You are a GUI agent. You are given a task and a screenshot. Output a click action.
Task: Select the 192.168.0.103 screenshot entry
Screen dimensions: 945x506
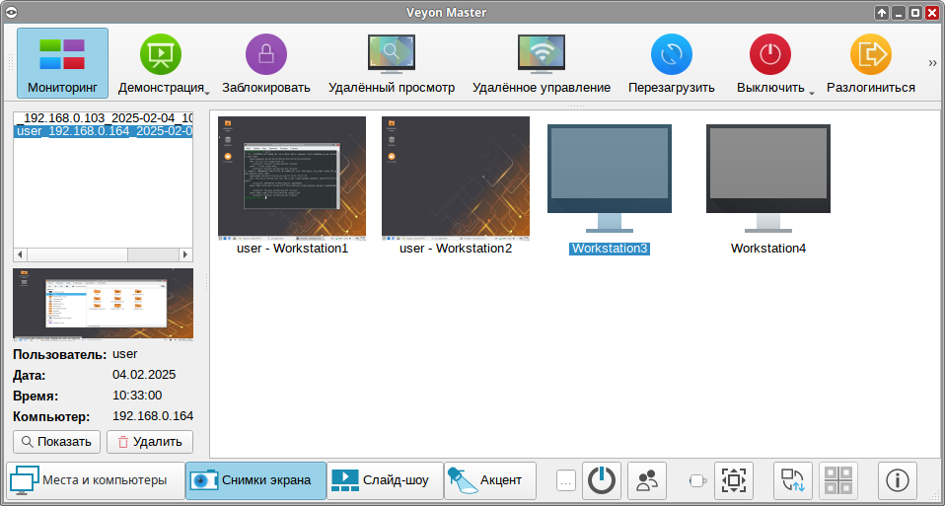[103, 117]
